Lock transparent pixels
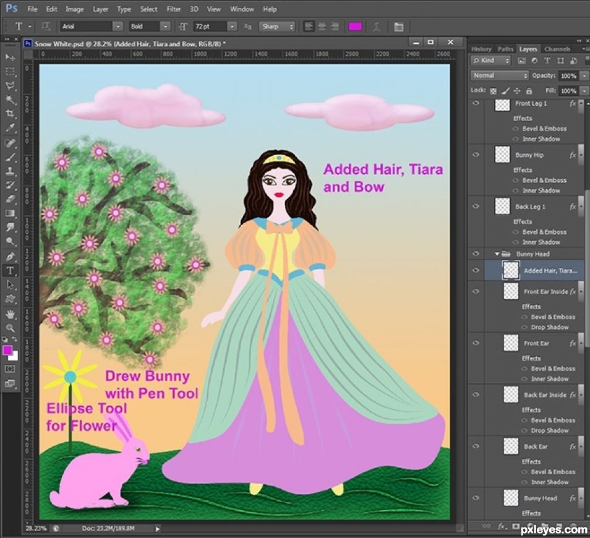This screenshot has width=590, height=538. coord(494,91)
